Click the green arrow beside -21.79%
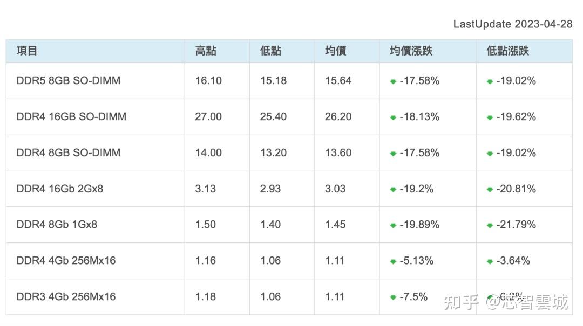Screen dimensions: 583x326 pos(490,225)
